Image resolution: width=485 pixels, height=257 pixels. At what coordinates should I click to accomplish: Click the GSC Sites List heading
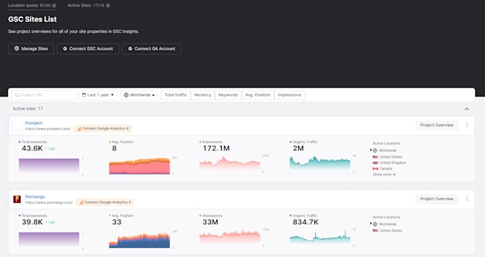coord(33,19)
